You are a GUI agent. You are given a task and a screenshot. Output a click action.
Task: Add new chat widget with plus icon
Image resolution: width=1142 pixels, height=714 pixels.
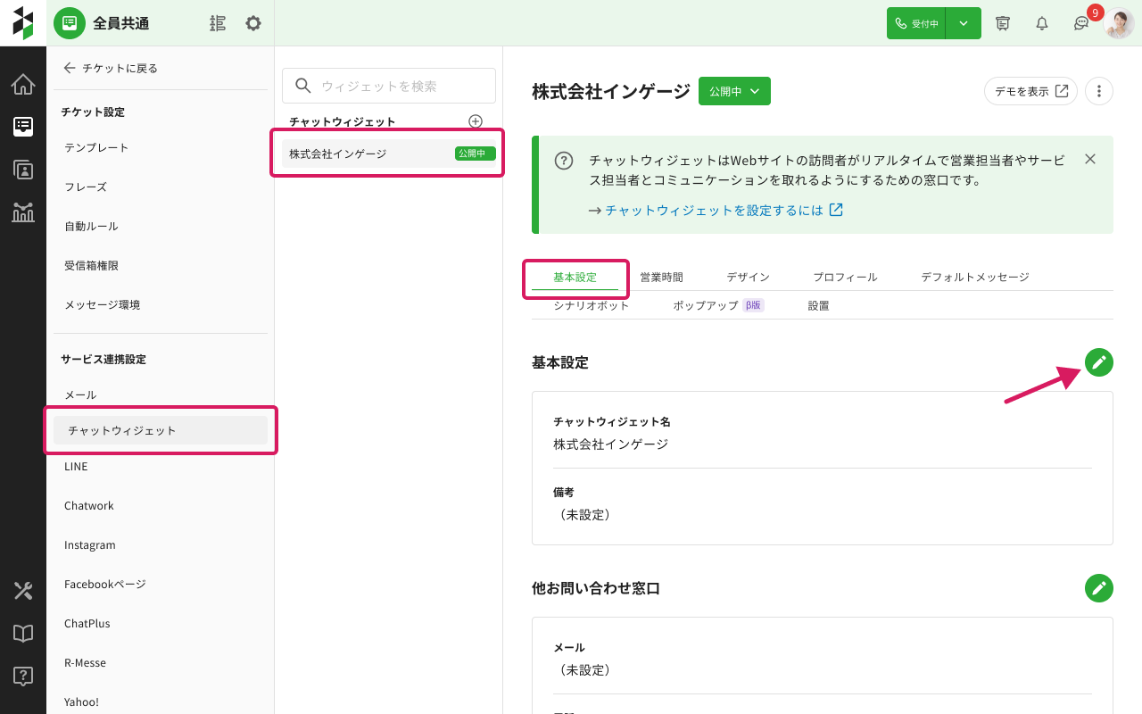tap(476, 121)
